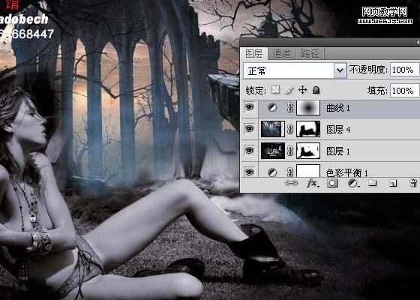The image size is (420, 300).
Task: Select the 色彩平衡 1 layer name
Action: point(347,172)
